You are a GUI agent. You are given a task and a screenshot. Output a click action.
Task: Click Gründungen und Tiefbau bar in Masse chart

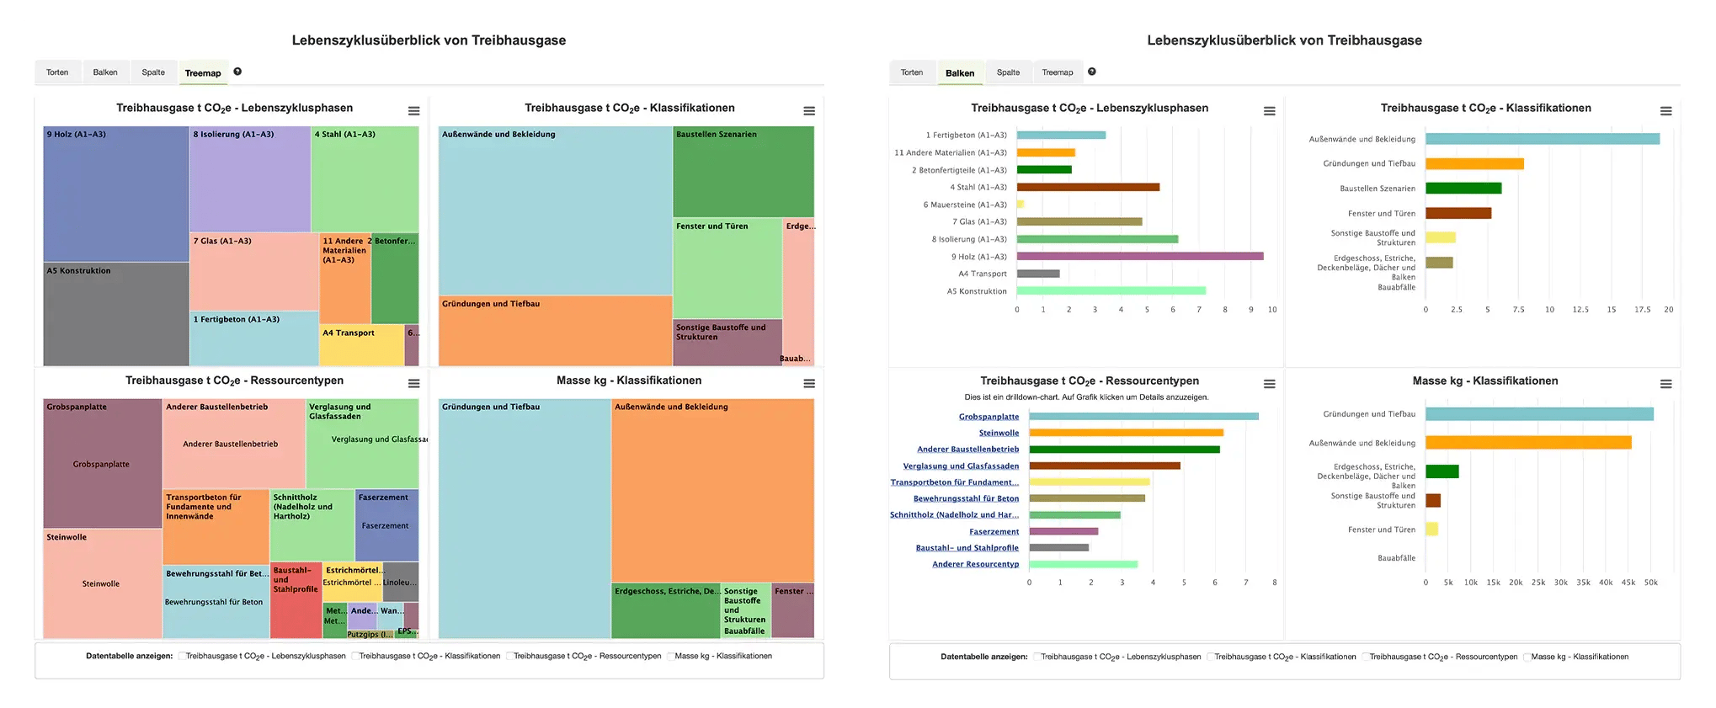[x=1539, y=414]
